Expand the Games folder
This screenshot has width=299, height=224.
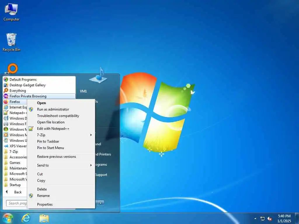coord(15,163)
